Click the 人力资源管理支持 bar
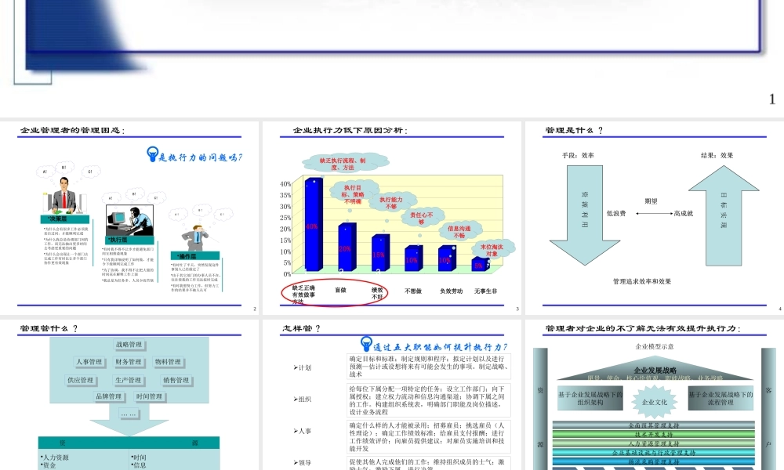Image resolution: width=784 pixels, height=470 pixels. click(654, 443)
